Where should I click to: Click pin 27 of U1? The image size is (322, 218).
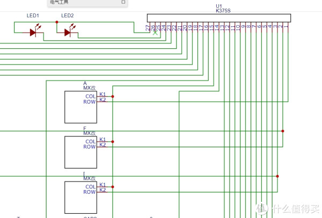click(148, 28)
